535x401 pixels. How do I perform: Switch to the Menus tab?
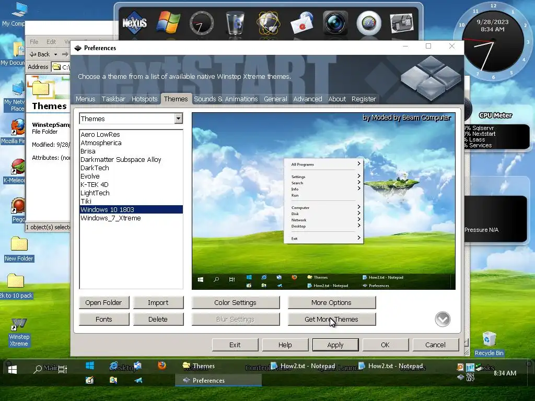(85, 99)
